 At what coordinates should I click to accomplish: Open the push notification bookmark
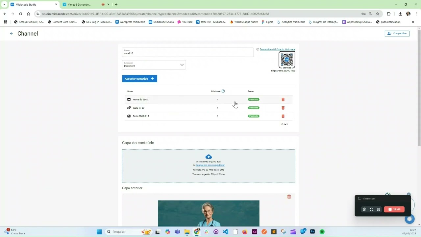tap(388, 22)
